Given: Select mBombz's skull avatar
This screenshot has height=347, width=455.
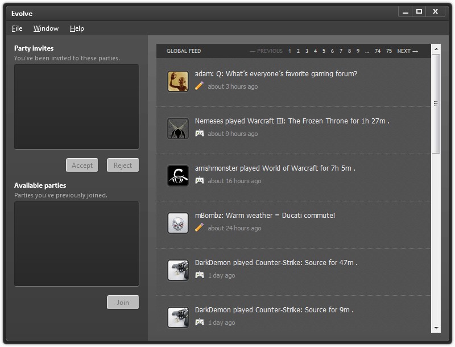Looking at the screenshot, I should [x=178, y=223].
